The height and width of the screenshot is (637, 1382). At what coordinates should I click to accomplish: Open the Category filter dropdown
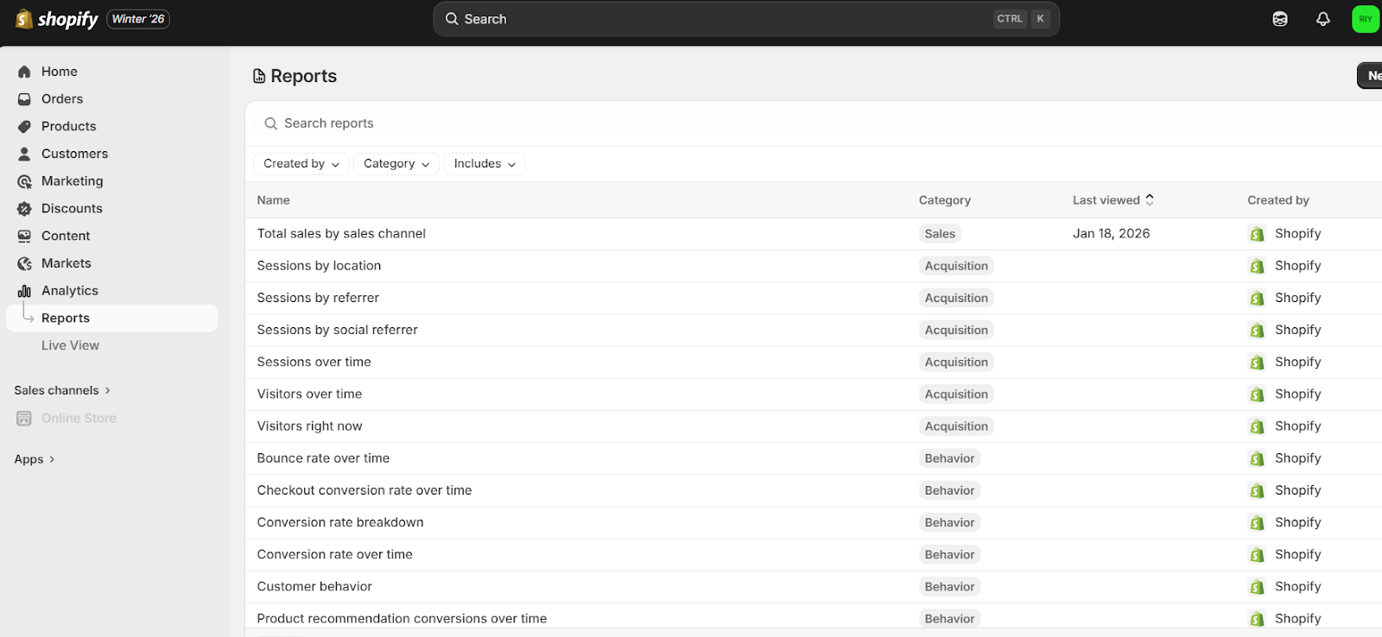(396, 164)
